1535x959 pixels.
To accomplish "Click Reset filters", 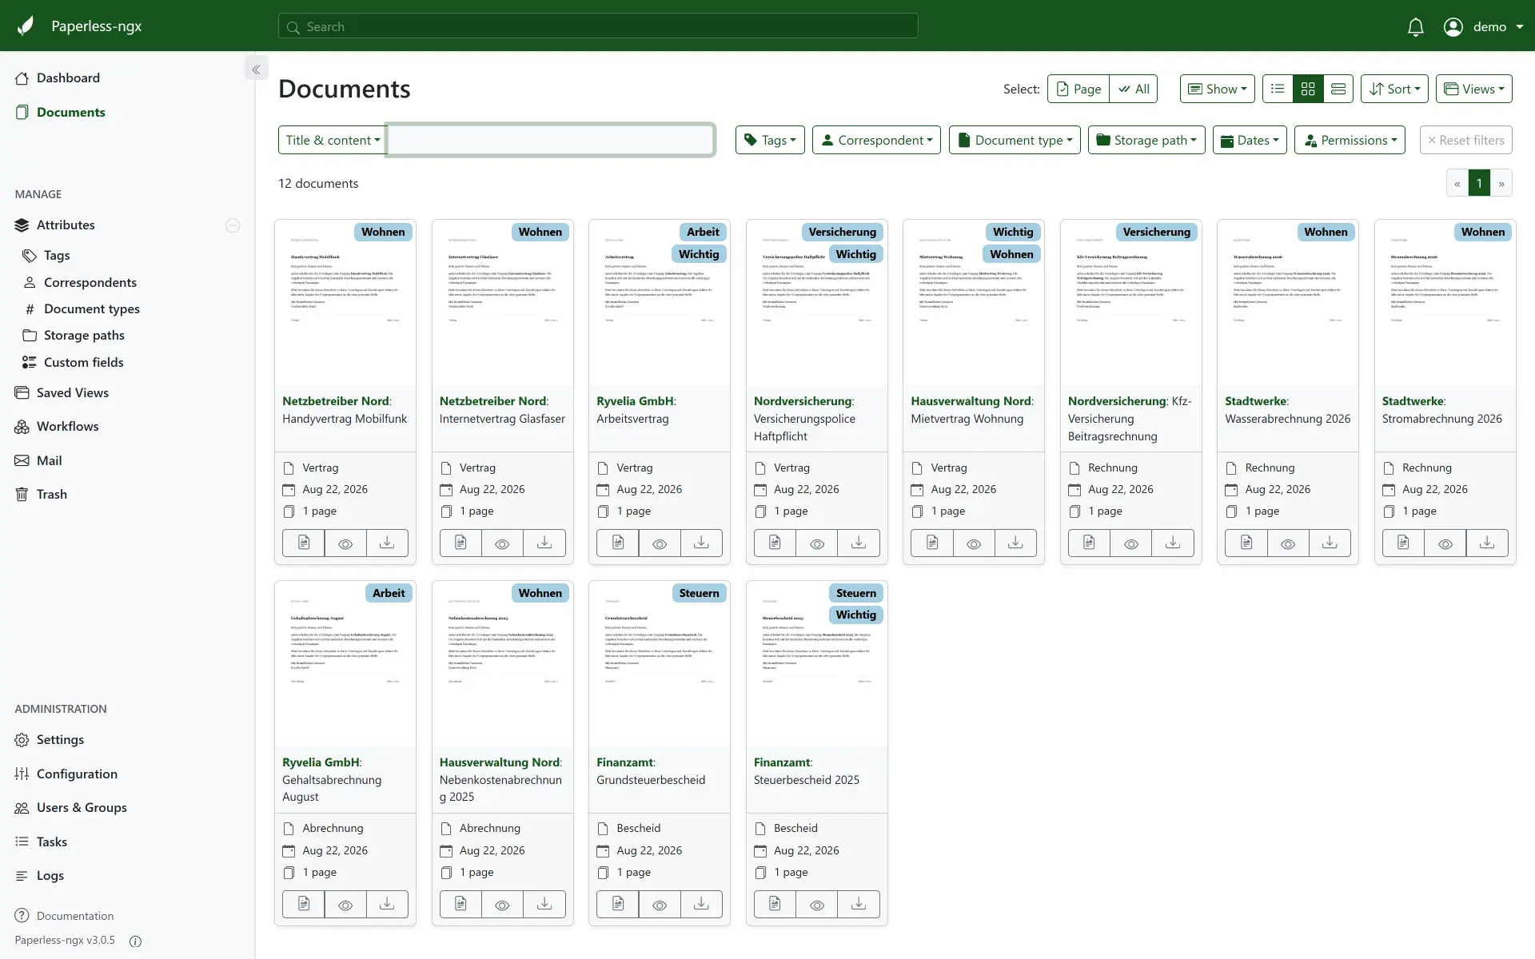I will (1465, 140).
